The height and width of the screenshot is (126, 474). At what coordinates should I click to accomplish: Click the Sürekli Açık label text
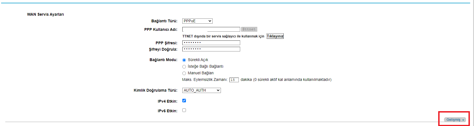point(198,60)
